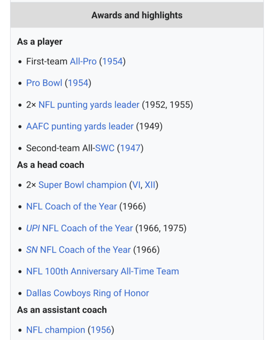Click the Super Bowl XII link
Screen dimensions: 274x340
click(150, 185)
